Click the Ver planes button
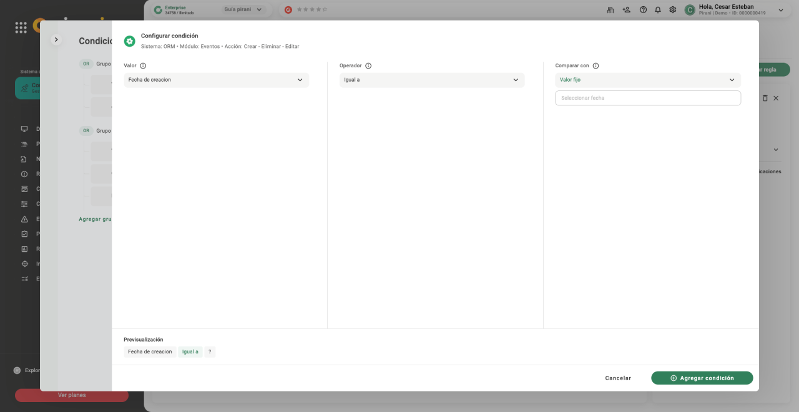The image size is (799, 412). (72, 395)
